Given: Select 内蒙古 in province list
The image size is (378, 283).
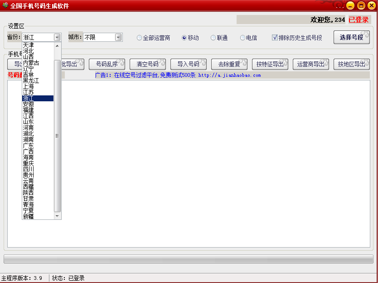Looking at the screenshot, I should 38,63.
